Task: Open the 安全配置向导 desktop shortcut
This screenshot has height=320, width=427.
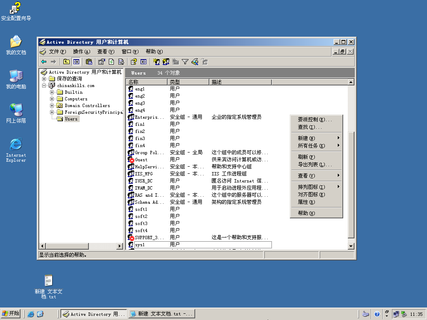Action: pyautogui.click(x=16, y=11)
